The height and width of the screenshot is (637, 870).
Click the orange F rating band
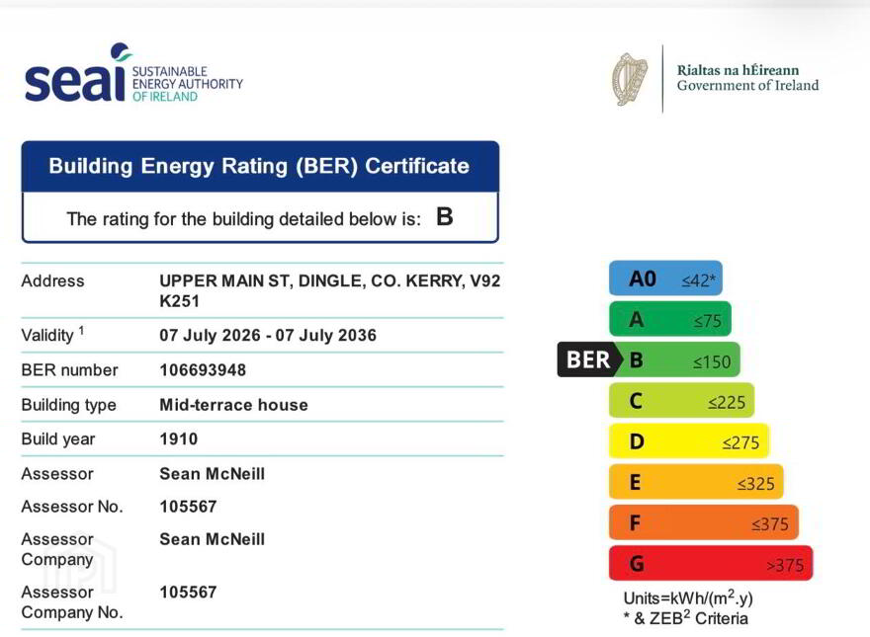click(704, 522)
